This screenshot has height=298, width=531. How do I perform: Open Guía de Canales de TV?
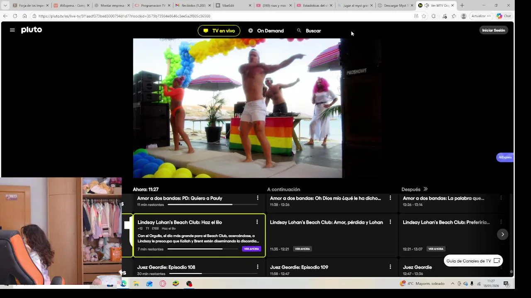pos(473,261)
